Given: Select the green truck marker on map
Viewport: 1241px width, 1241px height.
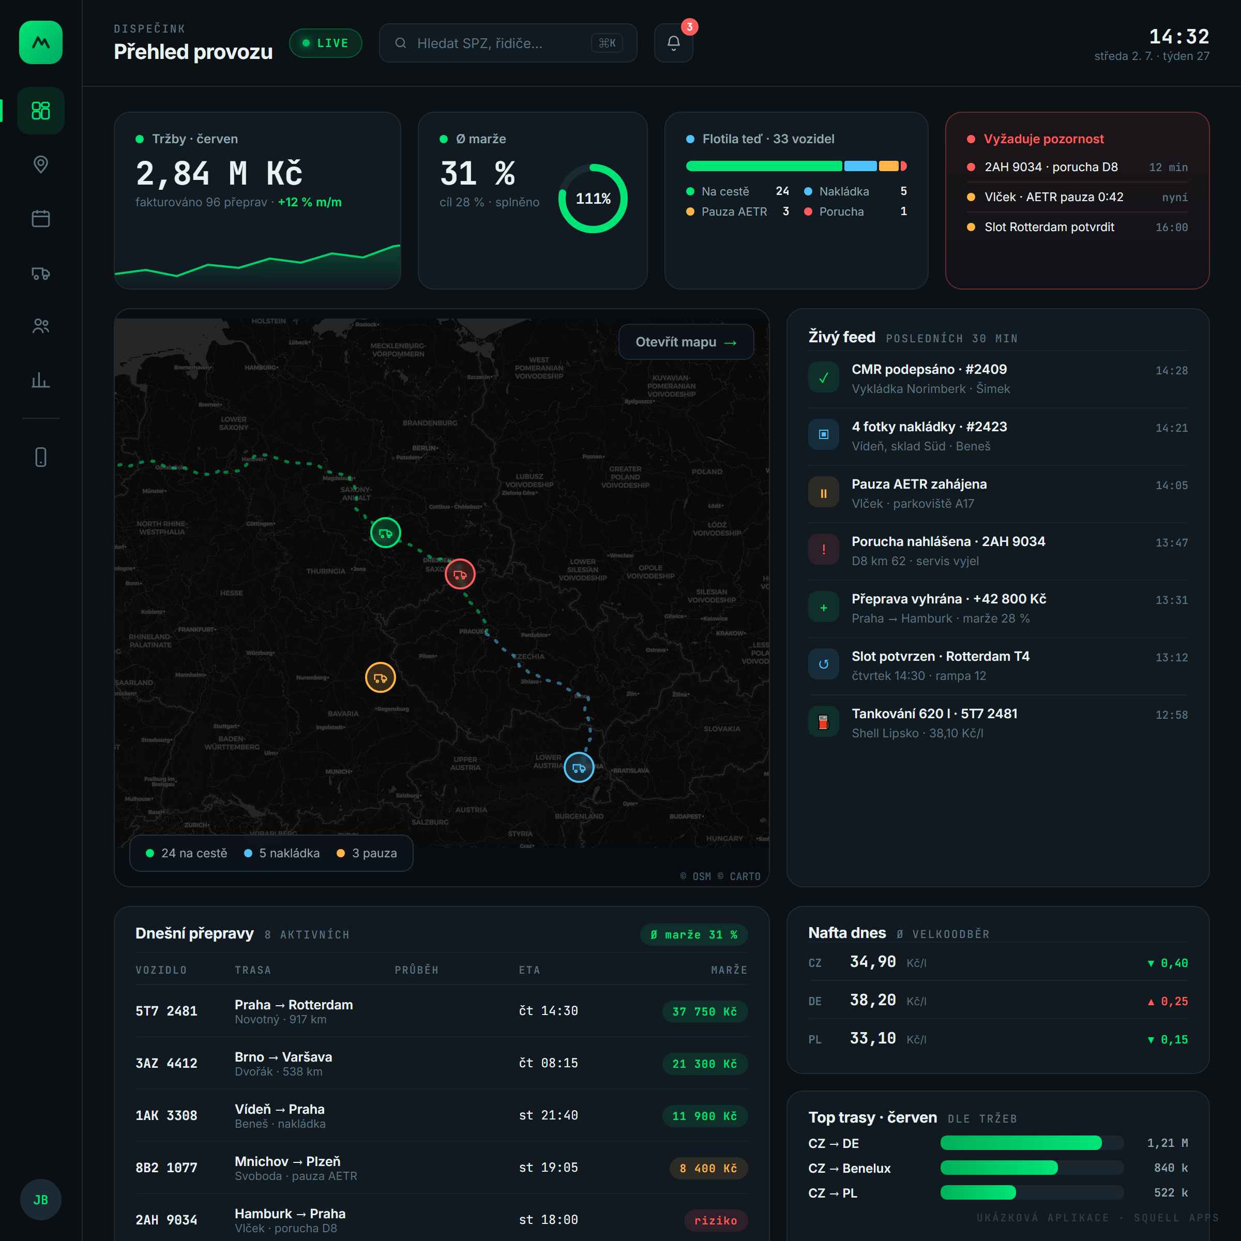Looking at the screenshot, I should click(385, 533).
